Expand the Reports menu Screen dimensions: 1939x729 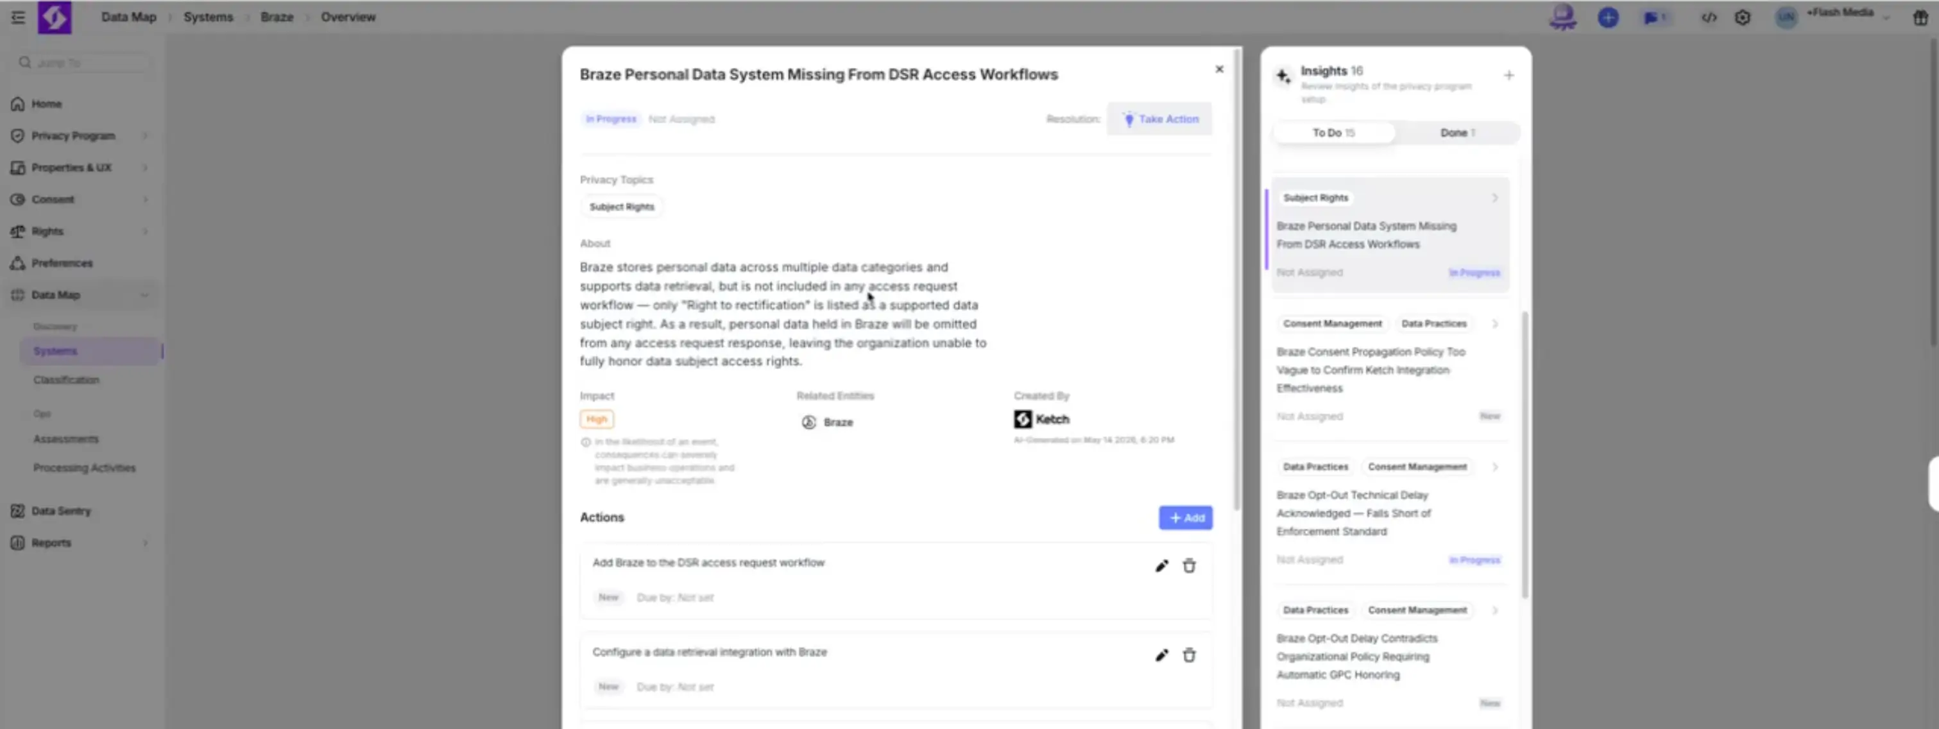(x=145, y=543)
